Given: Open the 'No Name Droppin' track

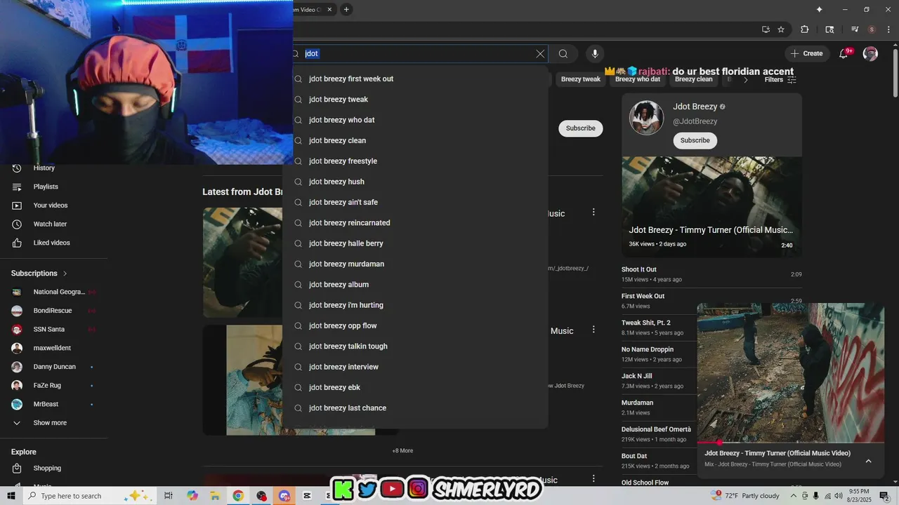Looking at the screenshot, I should click(x=647, y=349).
